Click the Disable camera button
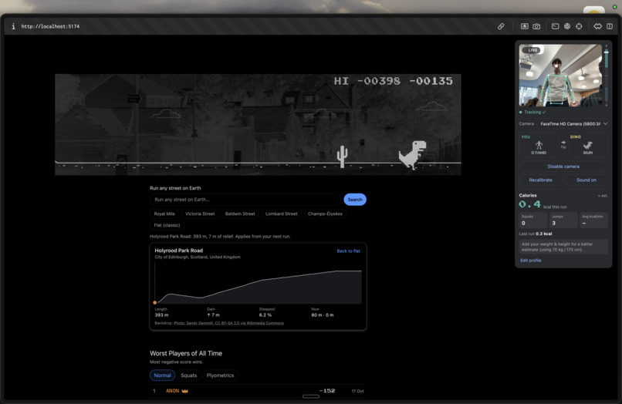Viewport: 622px width, 404px height. (563, 167)
